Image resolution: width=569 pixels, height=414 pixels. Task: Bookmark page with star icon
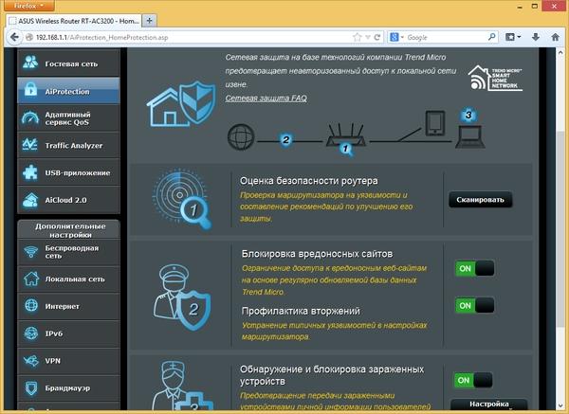(358, 37)
